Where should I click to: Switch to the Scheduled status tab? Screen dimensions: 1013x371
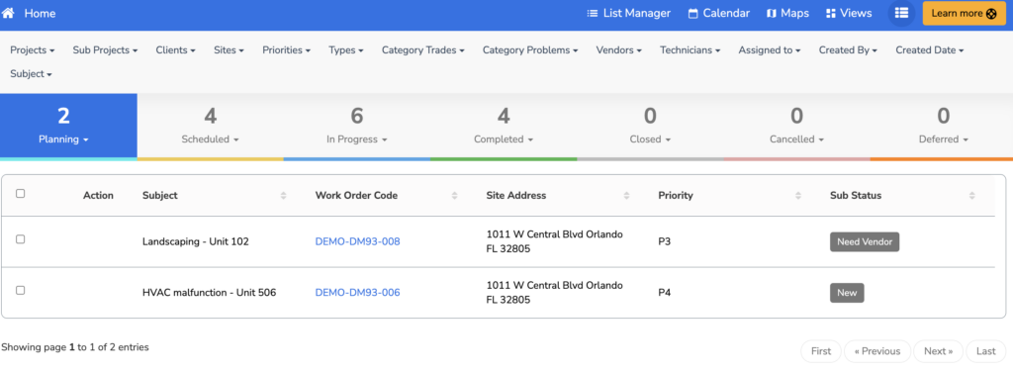211,126
